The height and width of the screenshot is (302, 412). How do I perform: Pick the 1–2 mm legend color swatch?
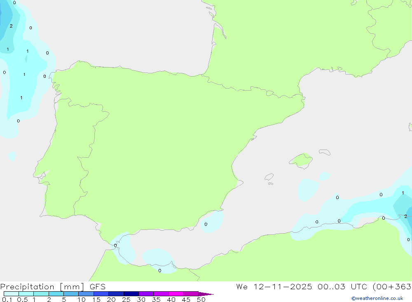[41, 294]
